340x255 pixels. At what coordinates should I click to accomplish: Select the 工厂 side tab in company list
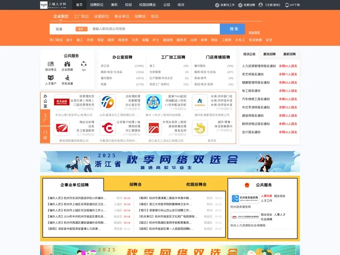pos(45,118)
